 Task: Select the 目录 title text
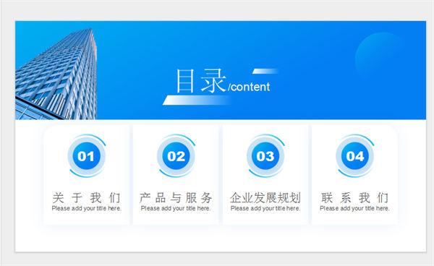[201, 81]
